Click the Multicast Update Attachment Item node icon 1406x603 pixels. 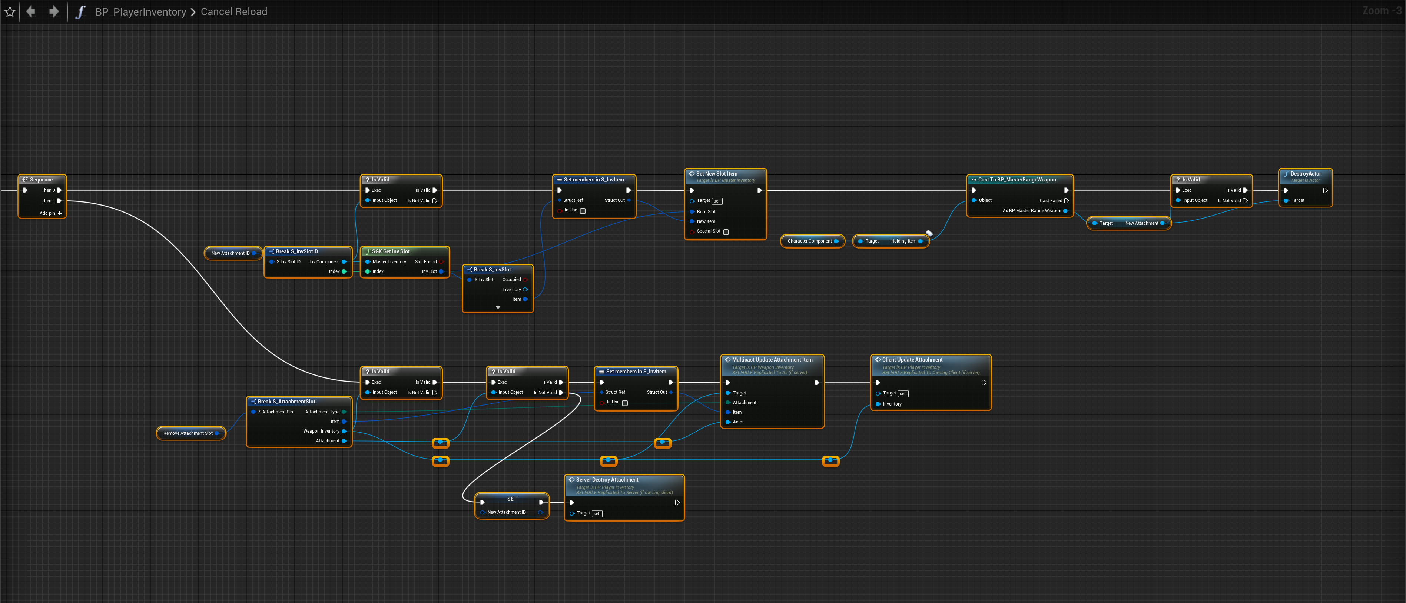tap(727, 360)
